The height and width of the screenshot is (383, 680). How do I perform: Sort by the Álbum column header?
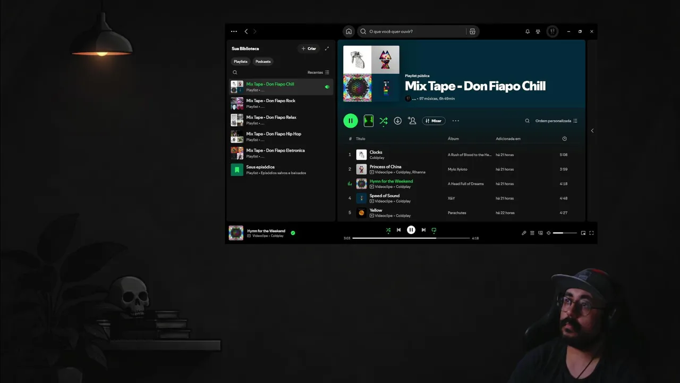[453, 139]
